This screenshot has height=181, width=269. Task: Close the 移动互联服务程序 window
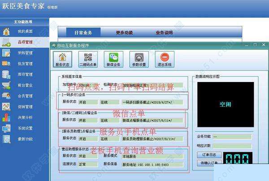(x=264, y=45)
